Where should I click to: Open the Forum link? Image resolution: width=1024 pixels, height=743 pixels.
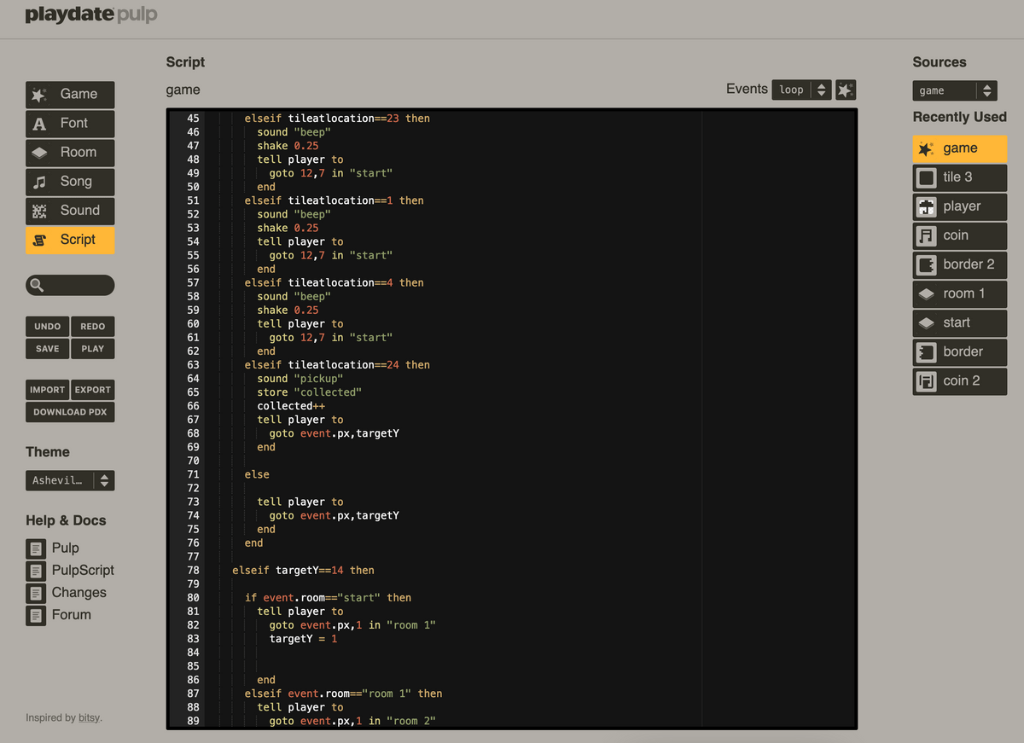72,615
